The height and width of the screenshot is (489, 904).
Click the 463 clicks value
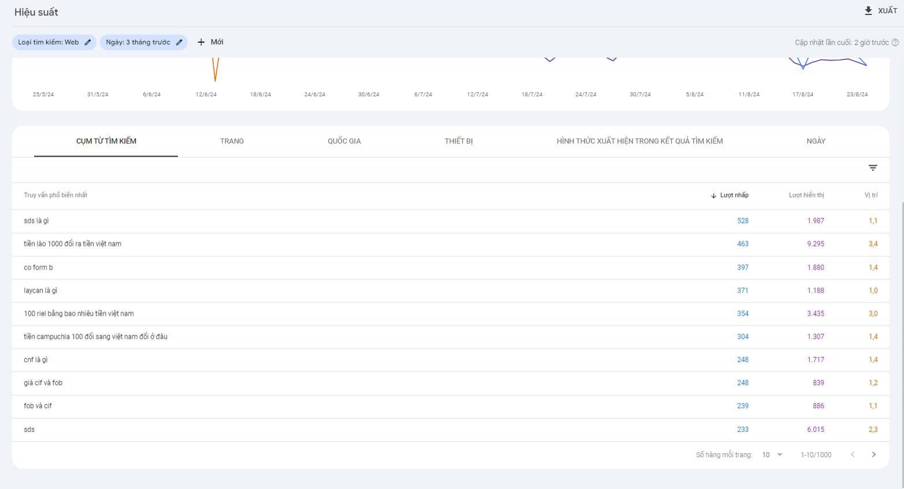pyautogui.click(x=743, y=244)
